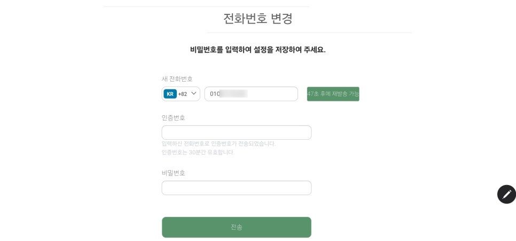Focus the 인증번호 verification code field
This screenshot has width=516, height=241.
click(x=236, y=133)
